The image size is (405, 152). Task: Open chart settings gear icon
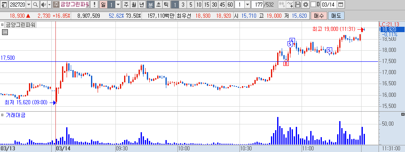click(306, 5)
